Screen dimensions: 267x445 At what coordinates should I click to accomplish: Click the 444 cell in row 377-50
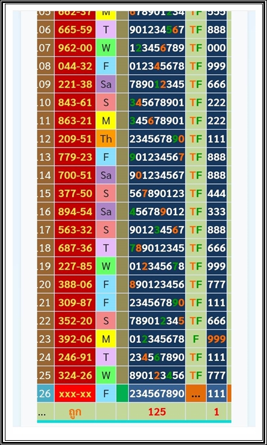click(216, 193)
